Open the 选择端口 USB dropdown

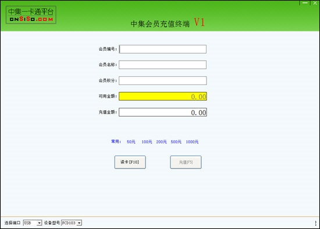pos(33,223)
